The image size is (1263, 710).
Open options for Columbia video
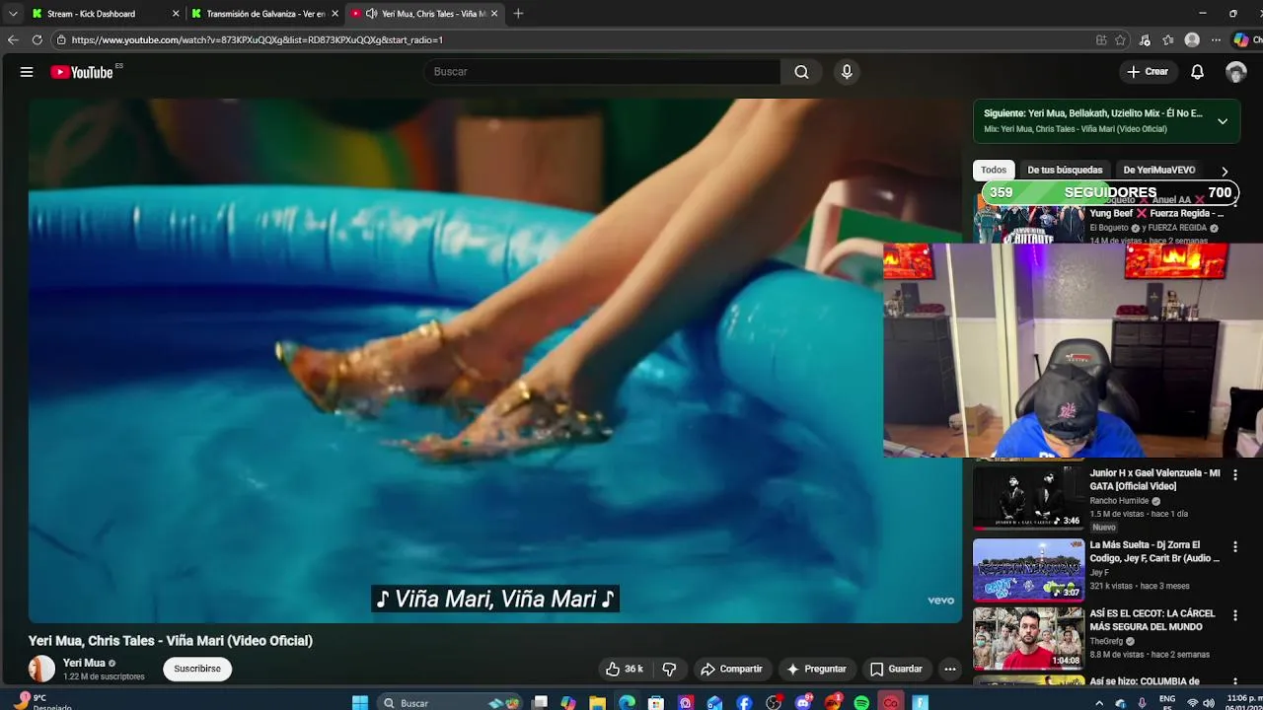click(1234, 683)
